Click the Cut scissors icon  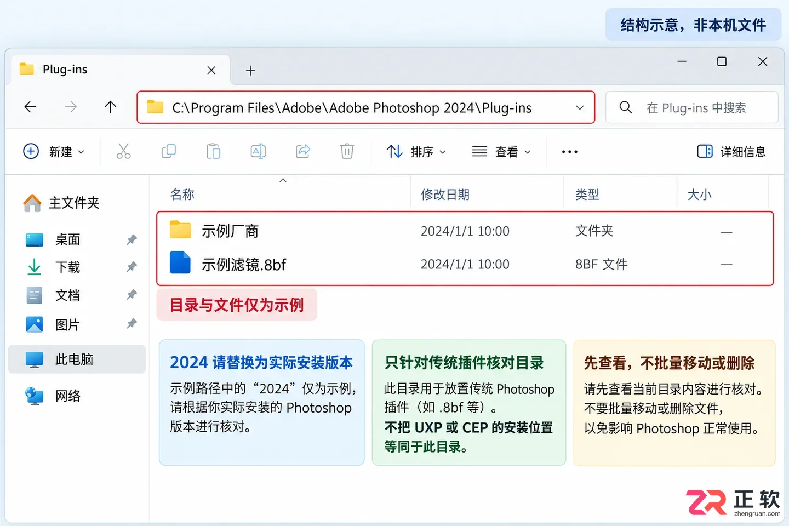[123, 151]
